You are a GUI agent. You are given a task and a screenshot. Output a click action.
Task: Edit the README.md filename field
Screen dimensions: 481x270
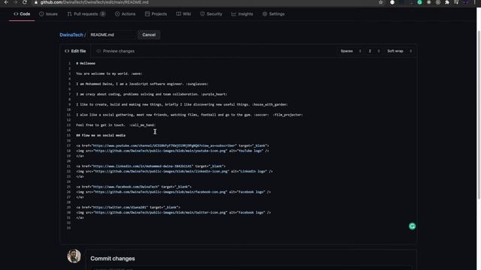pyautogui.click(x=112, y=34)
